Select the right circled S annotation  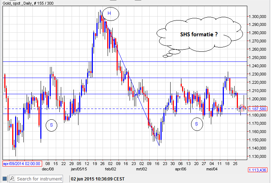tap(197, 124)
